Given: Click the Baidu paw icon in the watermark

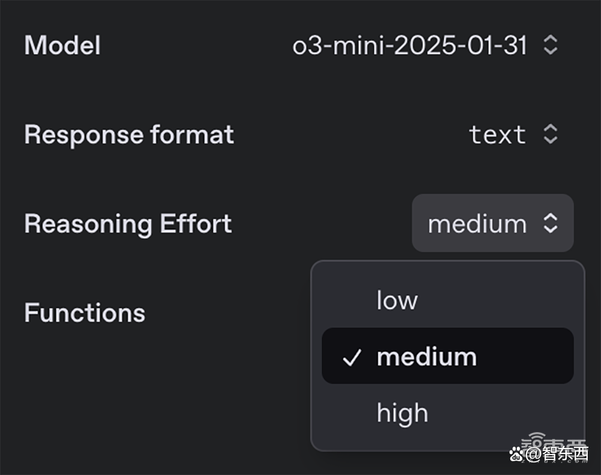Looking at the screenshot, I should tap(516, 454).
